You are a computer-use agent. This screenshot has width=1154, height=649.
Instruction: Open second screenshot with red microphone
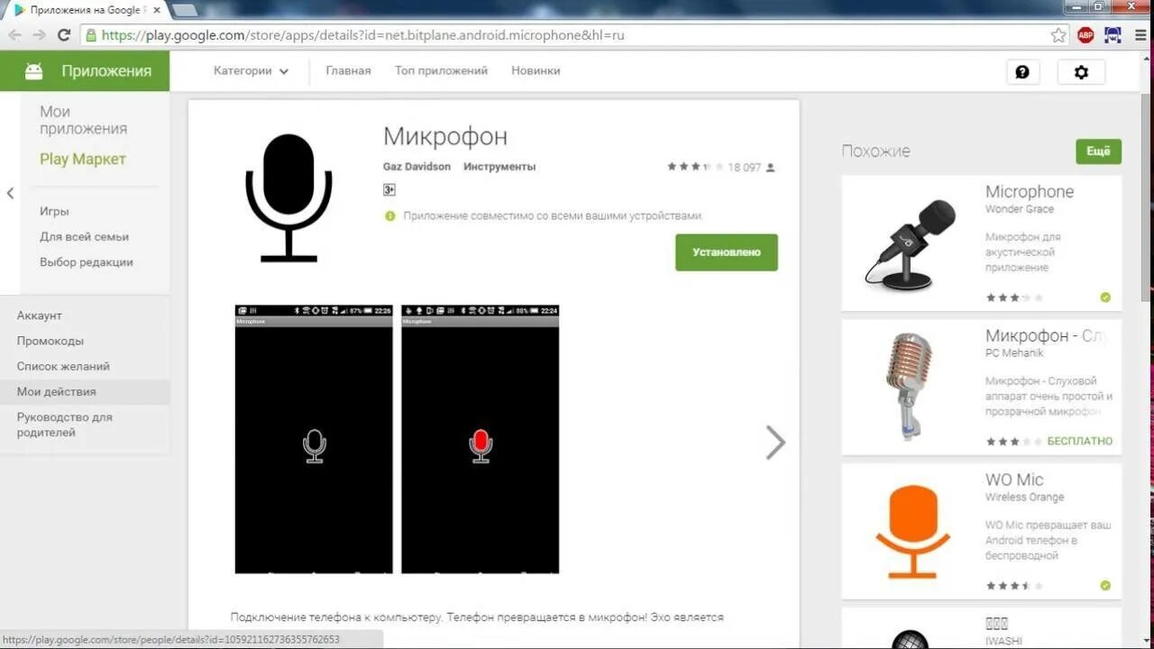click(x=480, y=439)
